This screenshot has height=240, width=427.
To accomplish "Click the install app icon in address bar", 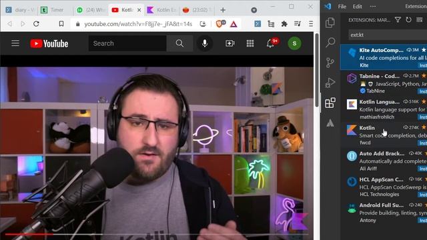I will tap(203, 24).
